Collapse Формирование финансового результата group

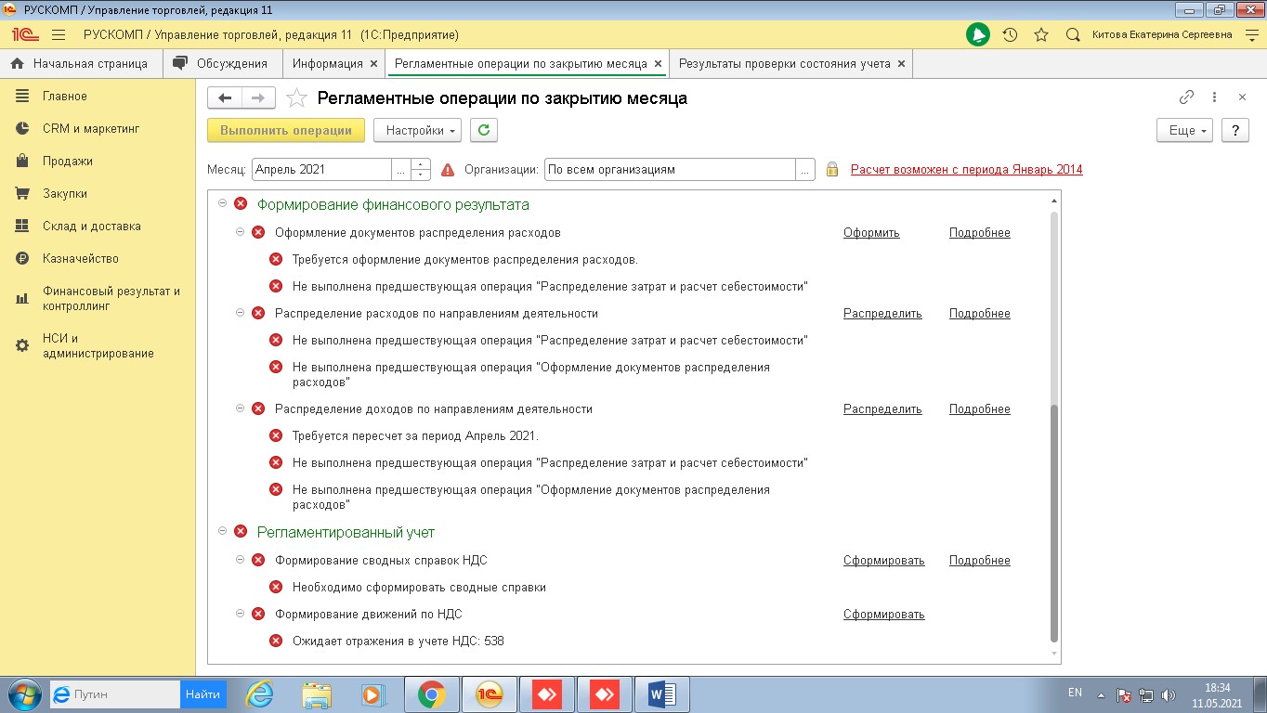coord(222,204)
